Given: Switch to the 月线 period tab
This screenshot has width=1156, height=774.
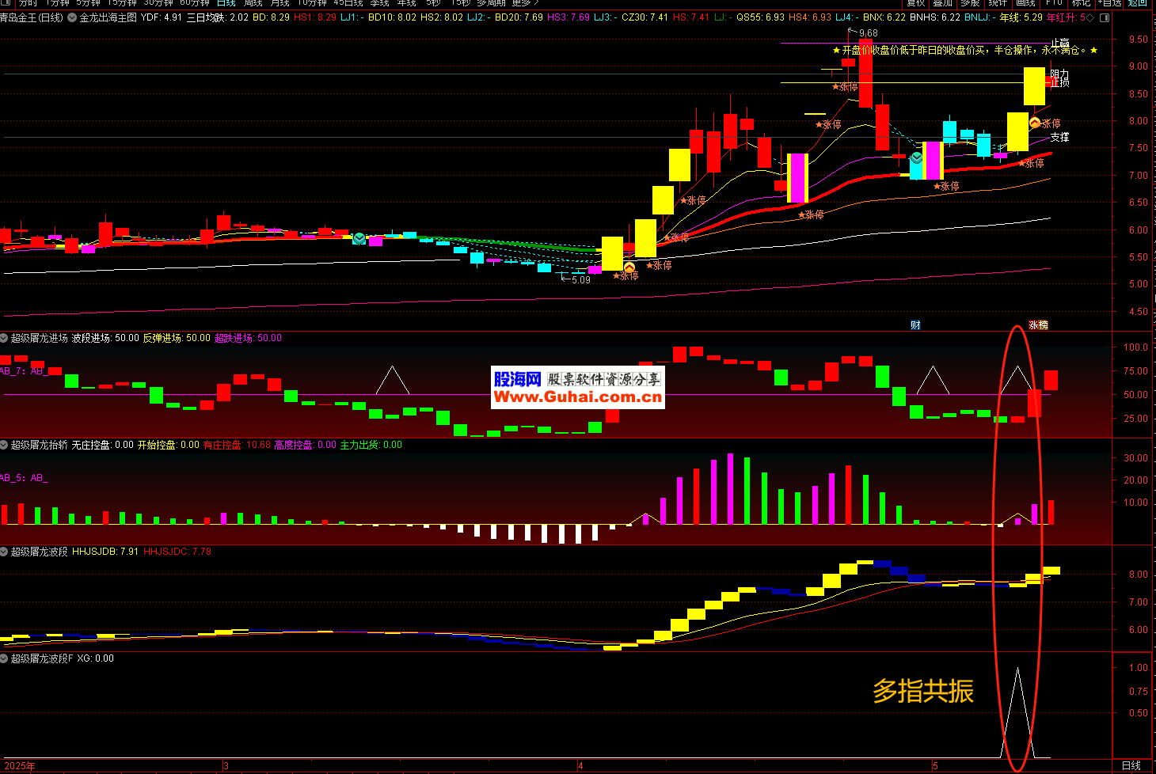Looking at the screenshot, I should (280, 3).
